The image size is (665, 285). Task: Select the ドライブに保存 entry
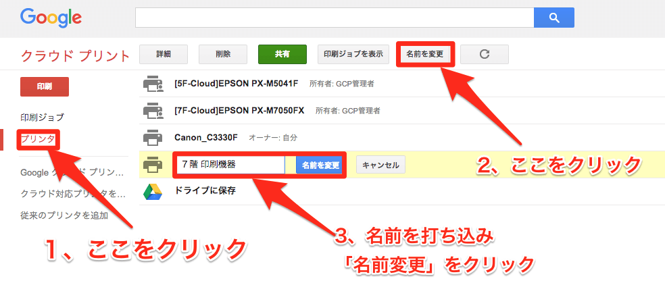point(205,191)
